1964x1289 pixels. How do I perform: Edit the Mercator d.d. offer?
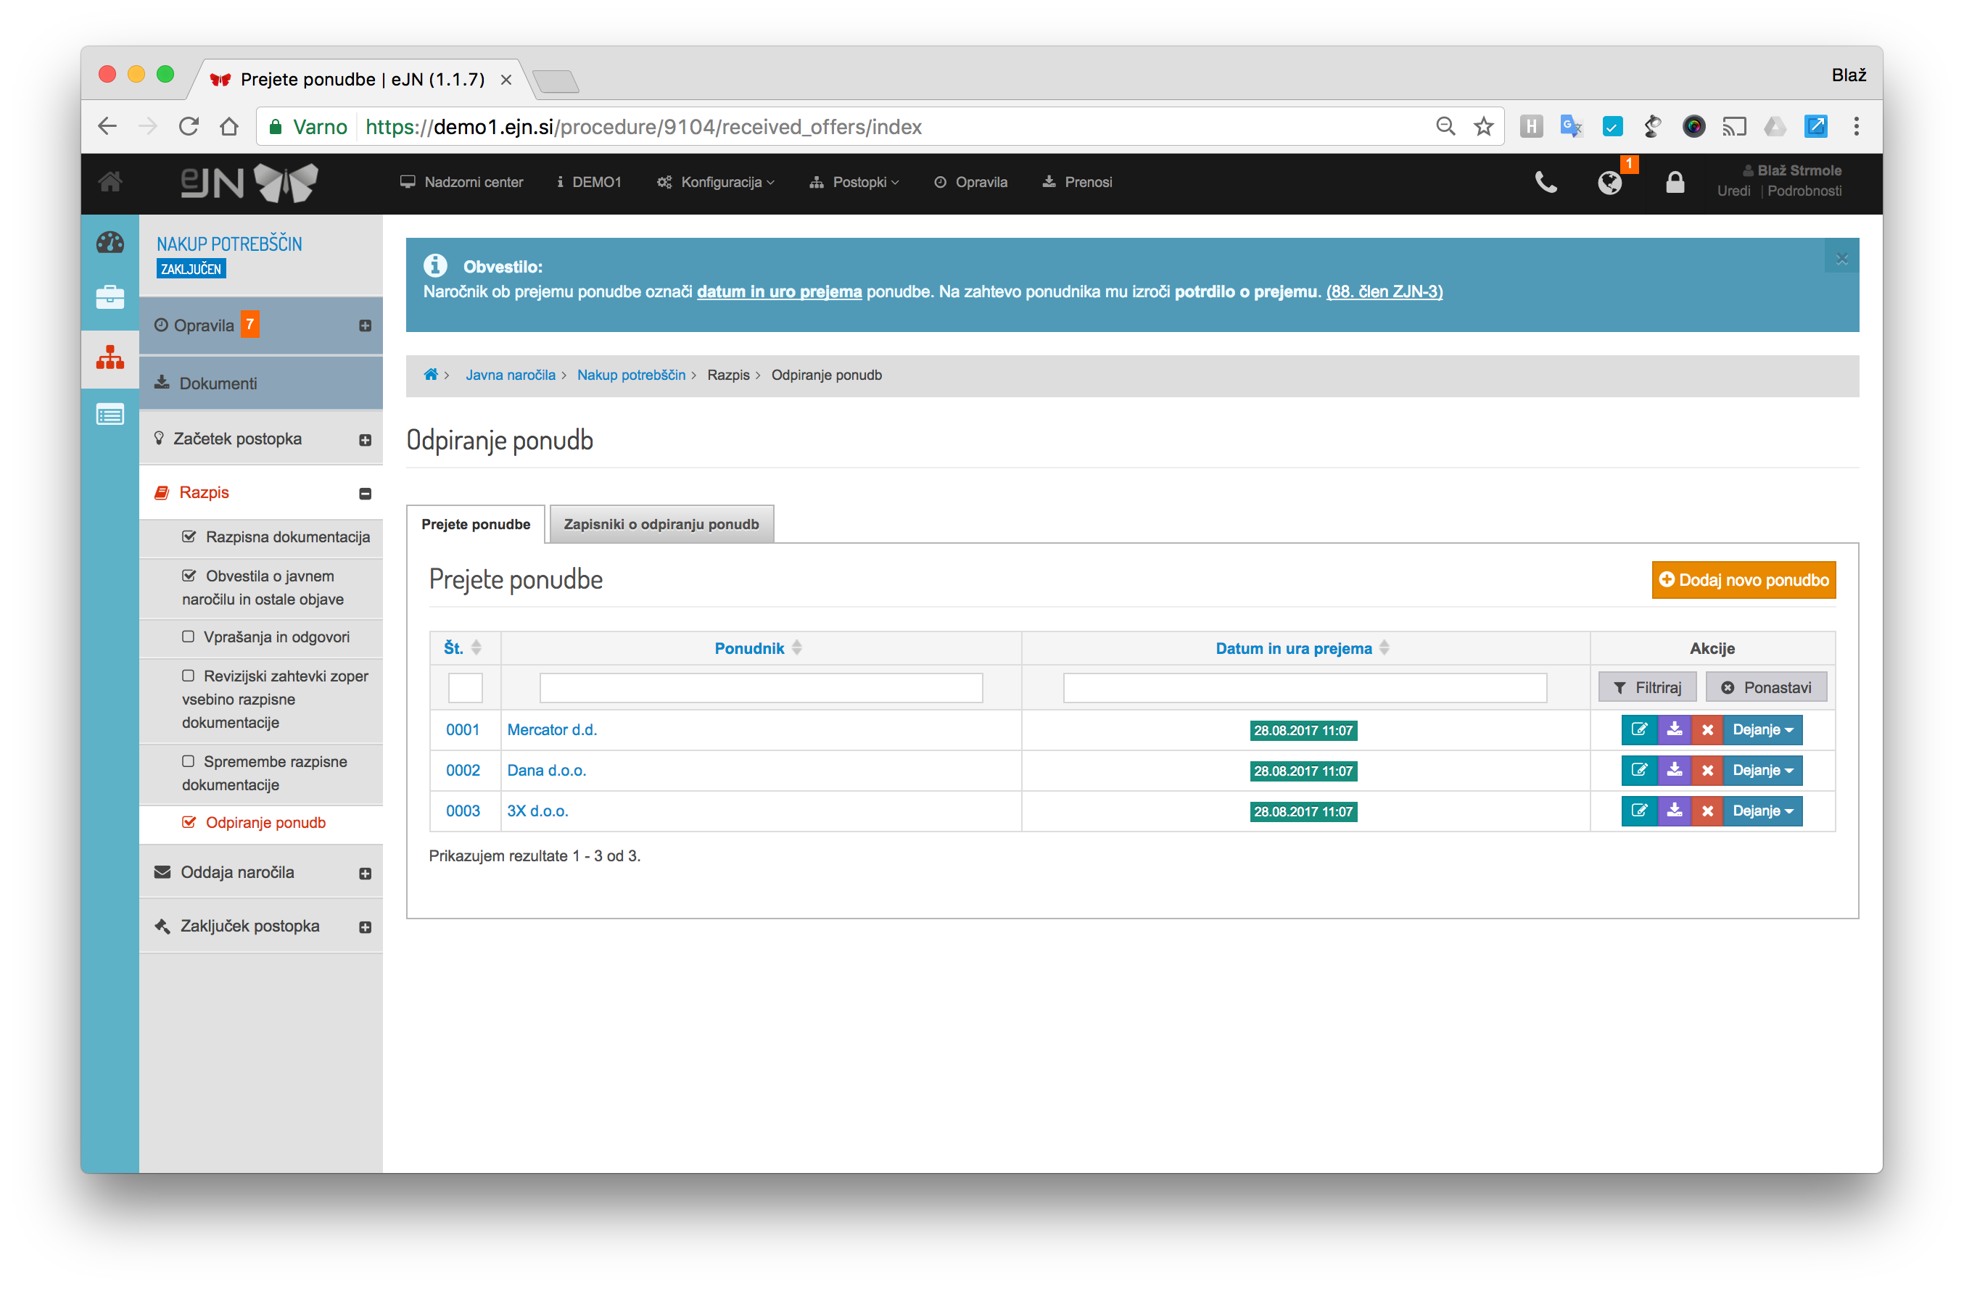(x=1639, y=730)
